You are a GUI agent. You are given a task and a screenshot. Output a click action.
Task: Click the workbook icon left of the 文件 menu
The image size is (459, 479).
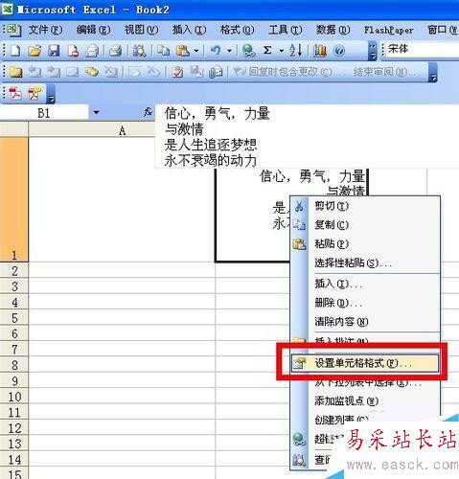pyautogui.click(x=13, y=30)
